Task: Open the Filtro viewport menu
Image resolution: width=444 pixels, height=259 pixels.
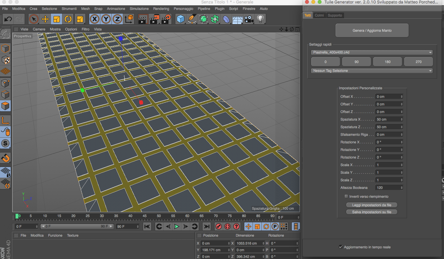Action: click(x=85, y=29)
